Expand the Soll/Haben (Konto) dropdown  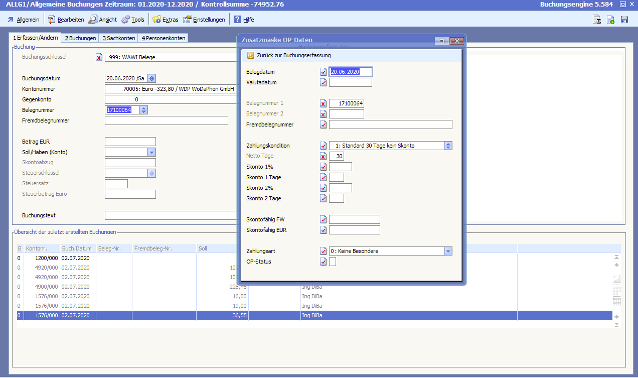pos(151,152)
